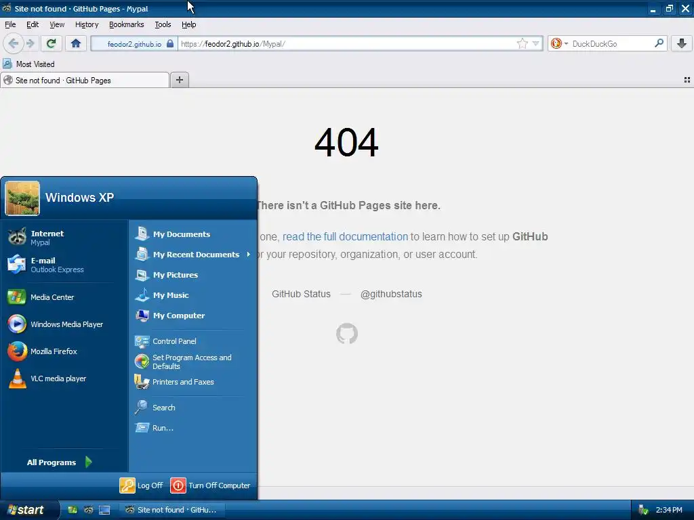The image size is (694, 520).
Task: Open the DuckDuckGo search engine selector
Action: [559, 43]
